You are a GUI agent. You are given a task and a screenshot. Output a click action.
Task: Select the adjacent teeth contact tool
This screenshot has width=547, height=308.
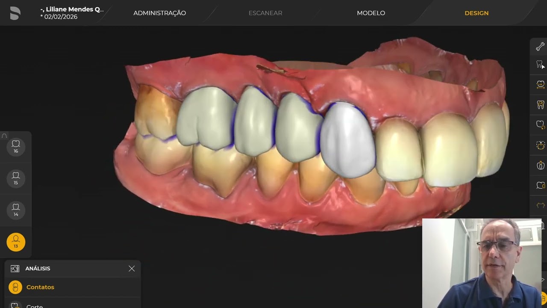540,185
